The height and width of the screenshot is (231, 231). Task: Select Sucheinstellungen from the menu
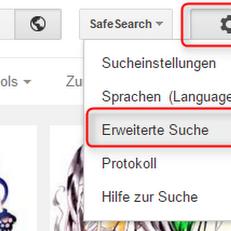159,63
